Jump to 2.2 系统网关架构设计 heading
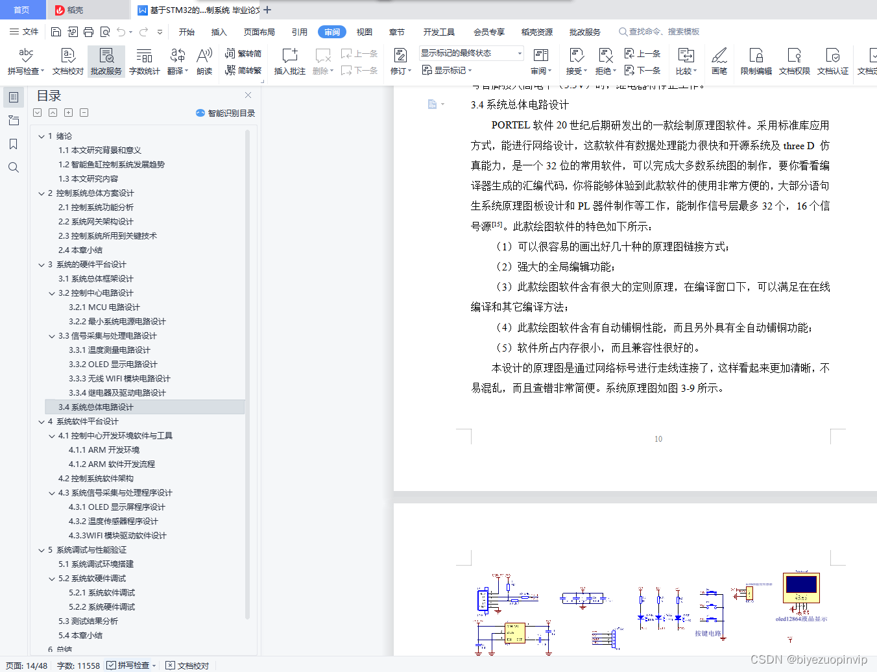The height and width of the screenshot is (672, 877). [96, 222]
